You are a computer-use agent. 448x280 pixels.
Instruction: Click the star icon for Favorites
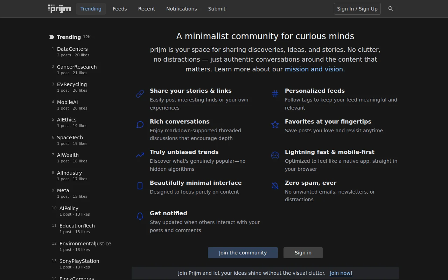[x=275, y=125]
